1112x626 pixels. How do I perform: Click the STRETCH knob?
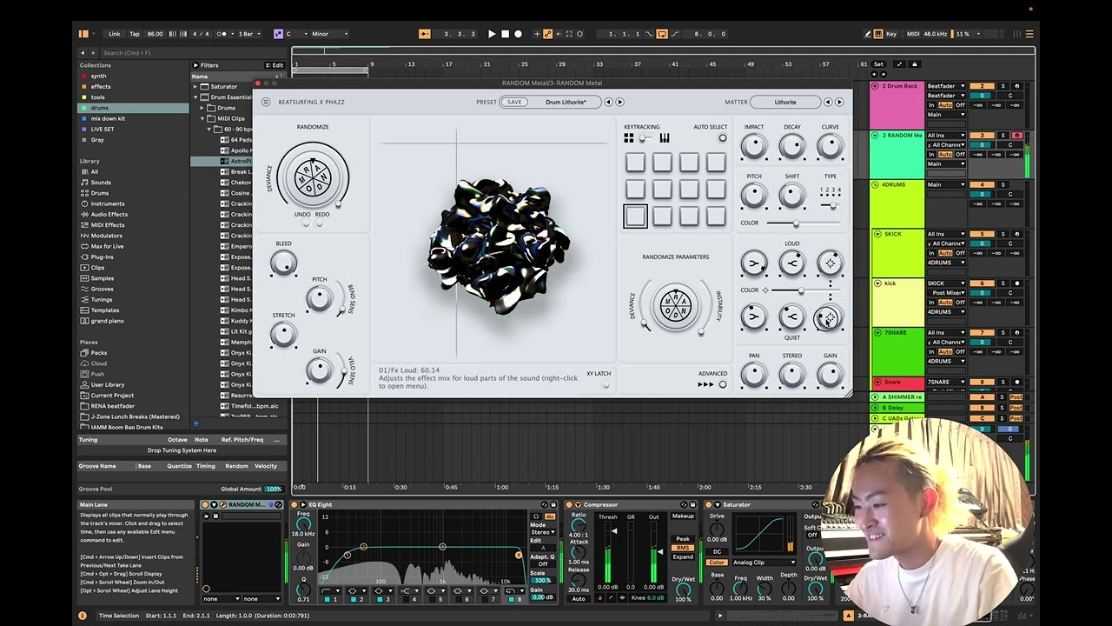[x=283, y=335]
